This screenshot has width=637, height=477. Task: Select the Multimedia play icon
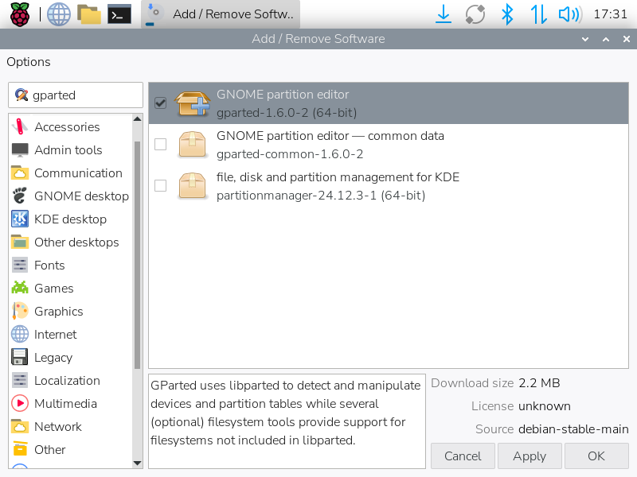pos(21,404)
